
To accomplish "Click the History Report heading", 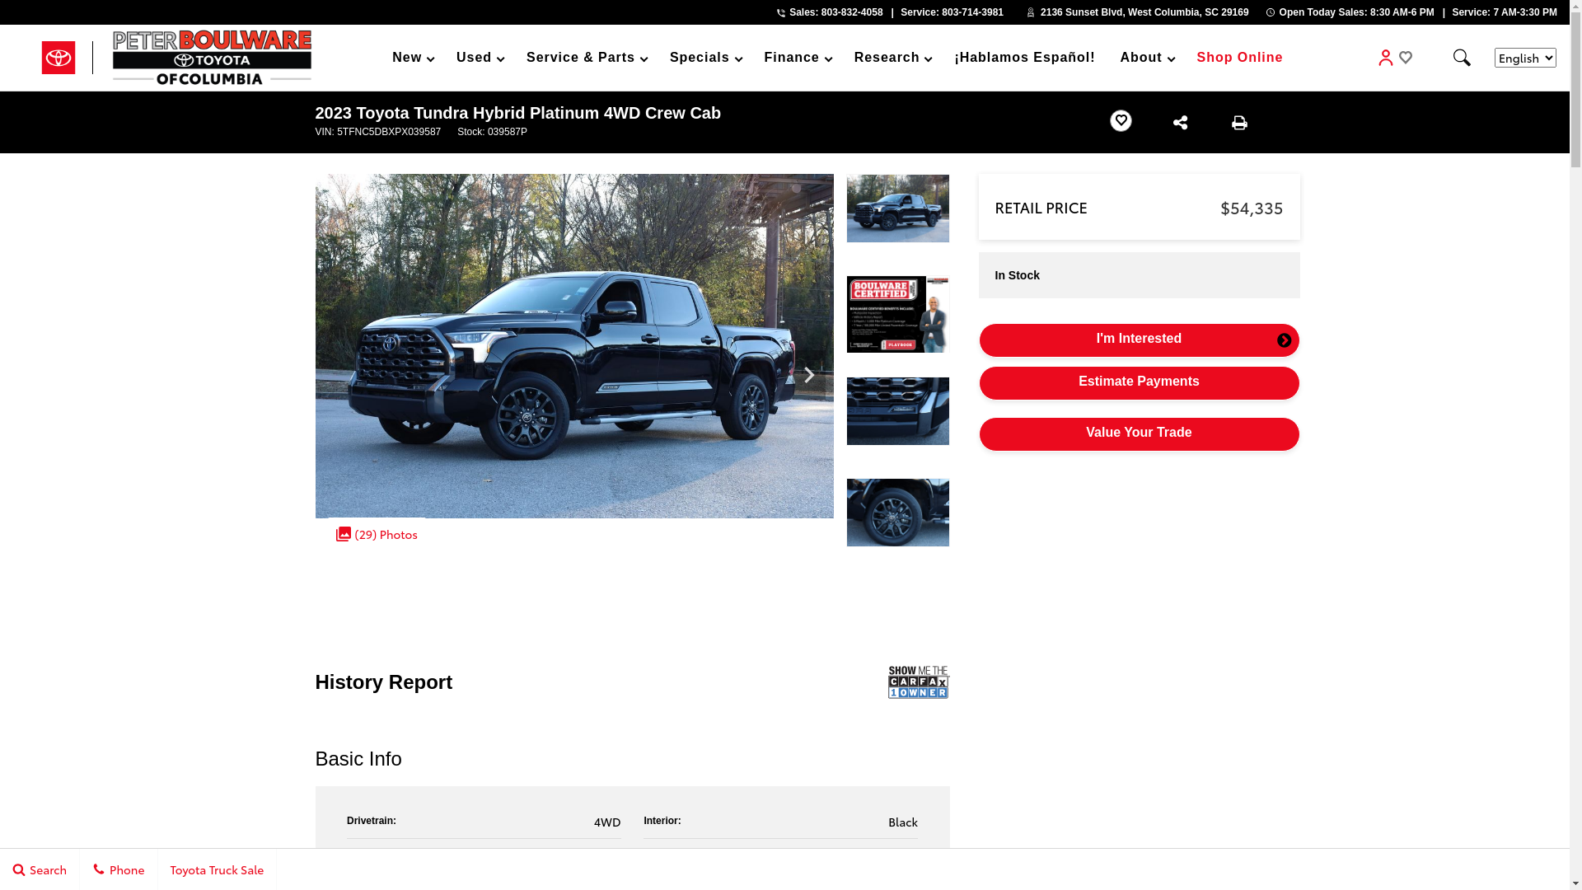I will pyautogui.click(x=383, y=682).
